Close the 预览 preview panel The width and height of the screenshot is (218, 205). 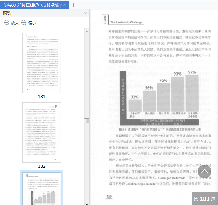pos(85,13)
